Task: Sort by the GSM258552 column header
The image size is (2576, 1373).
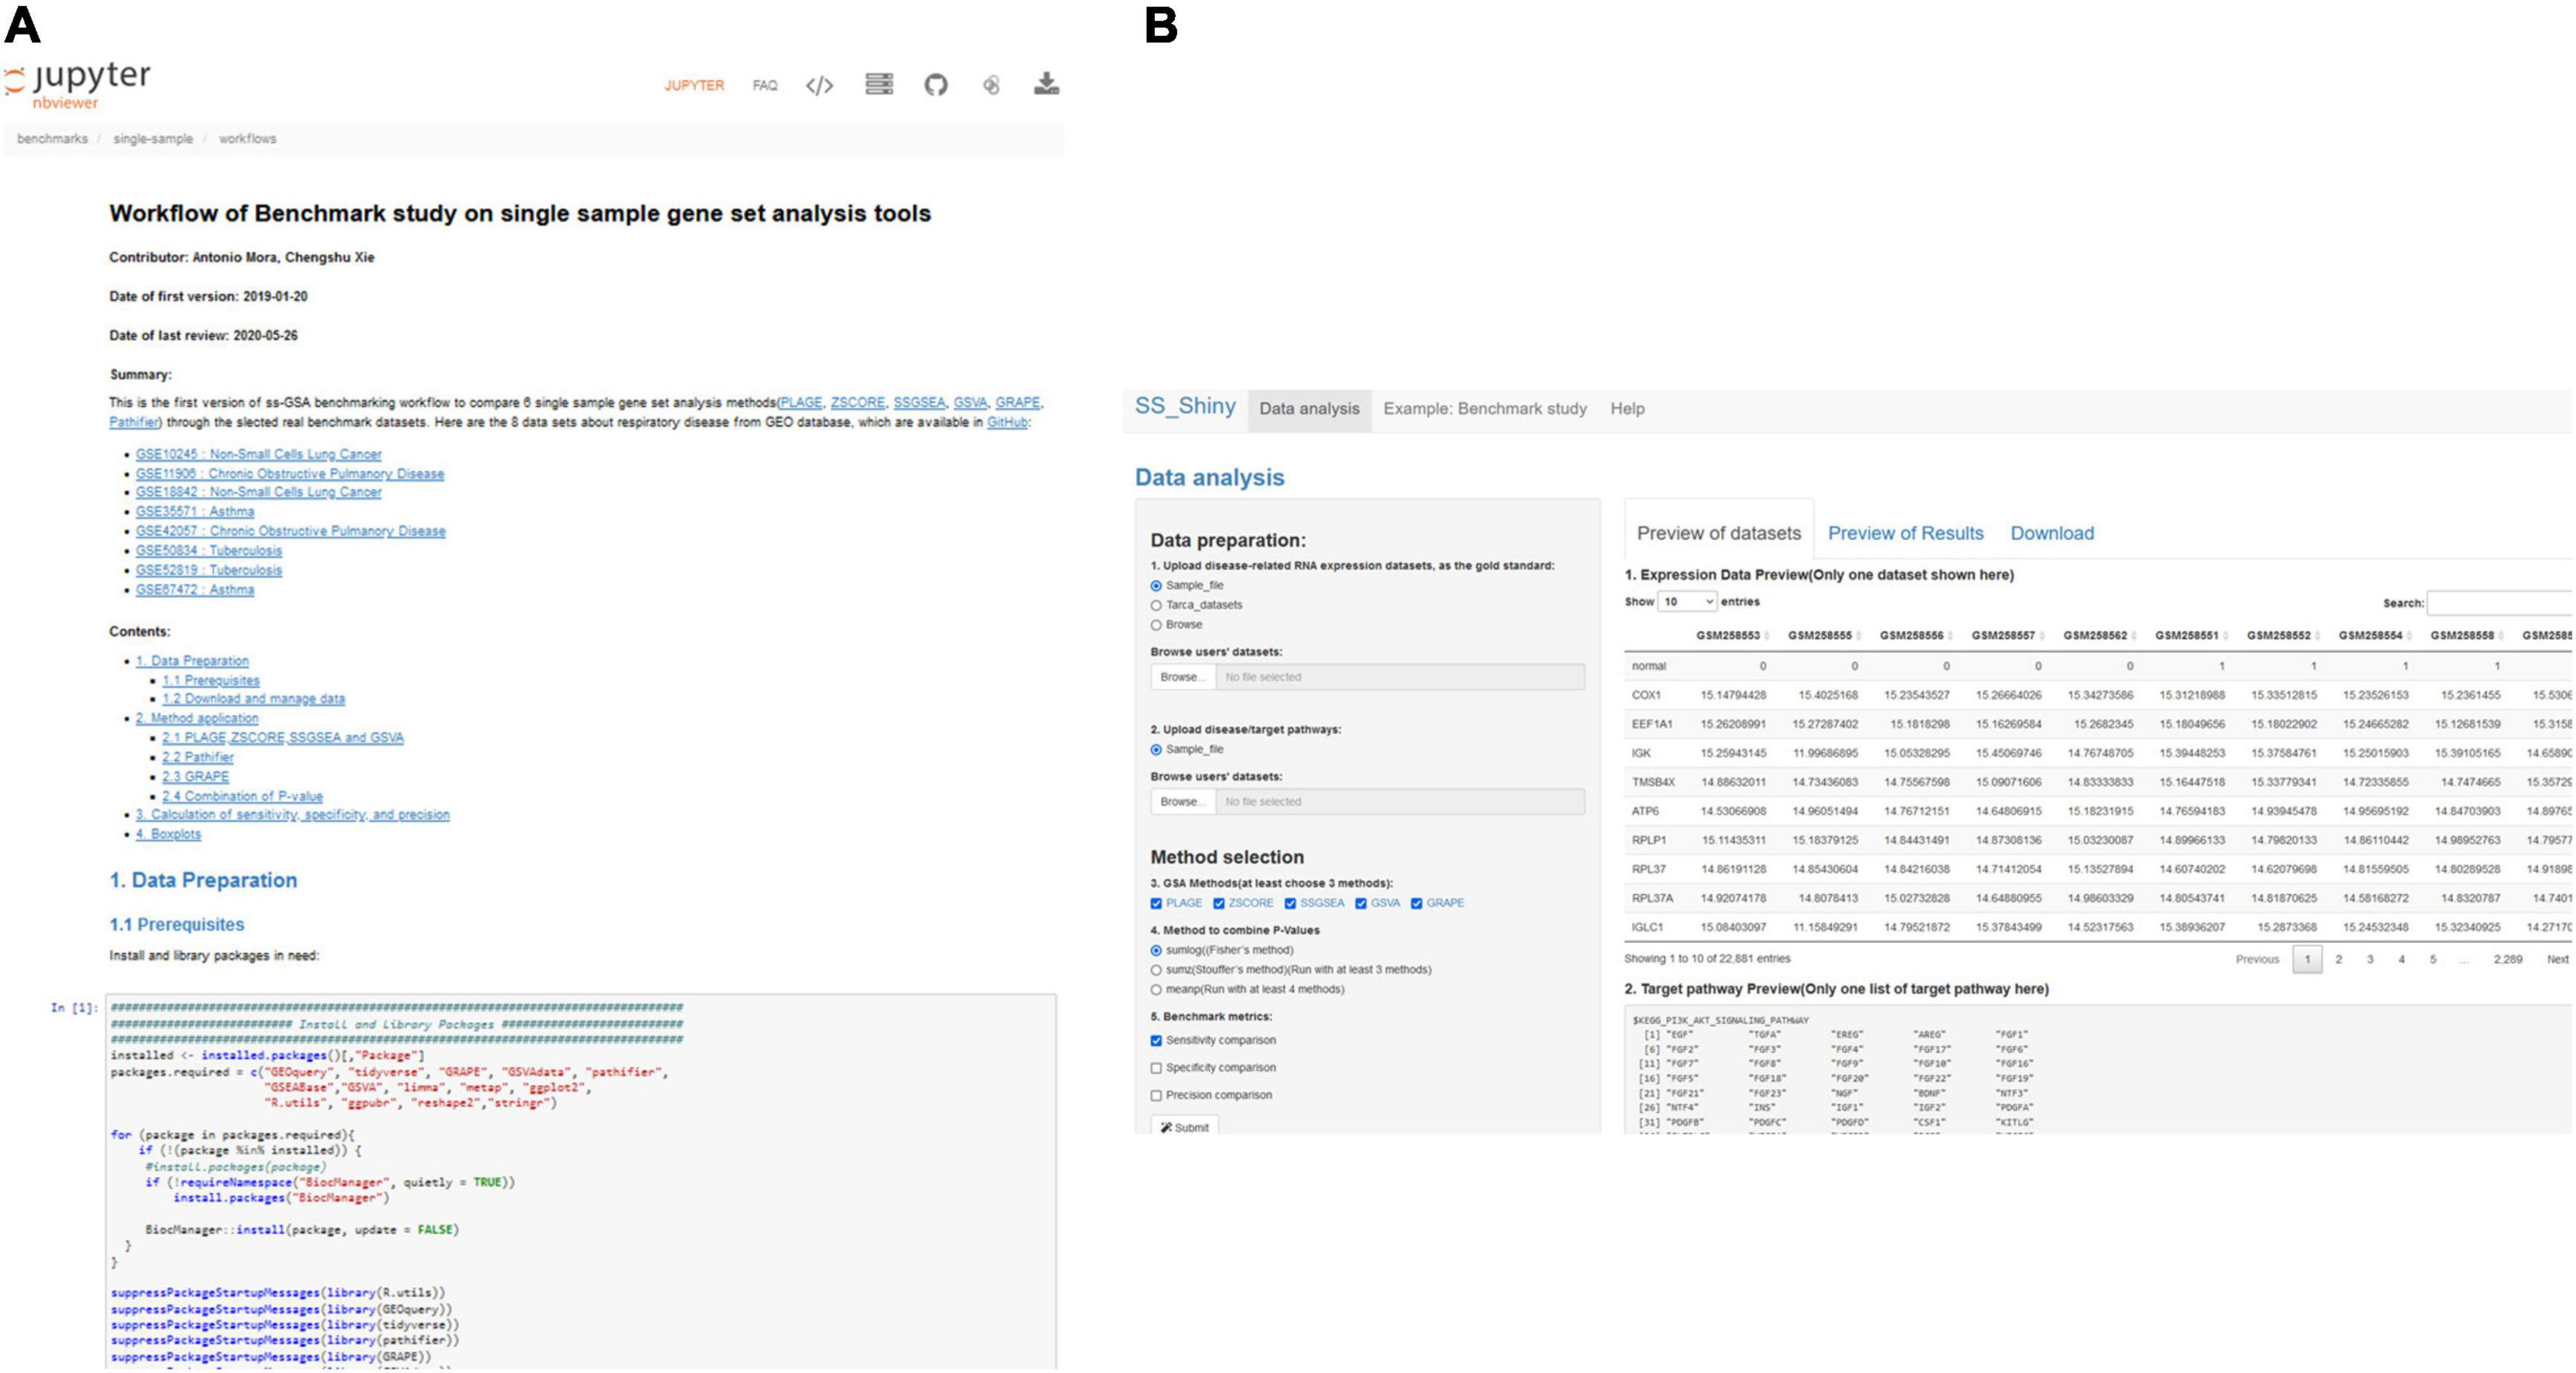Action: point(2282,636)
